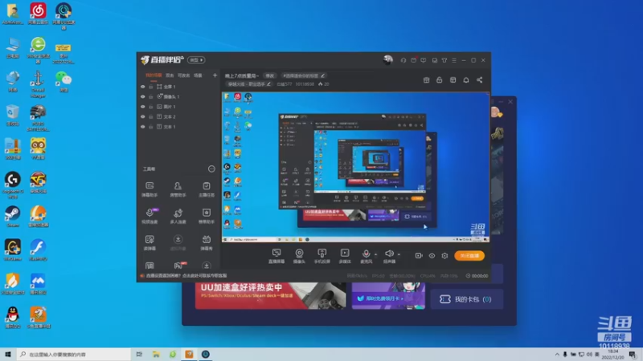
Task: Add a 直播屏幕 screen capture source
Action: click(276, 256)
